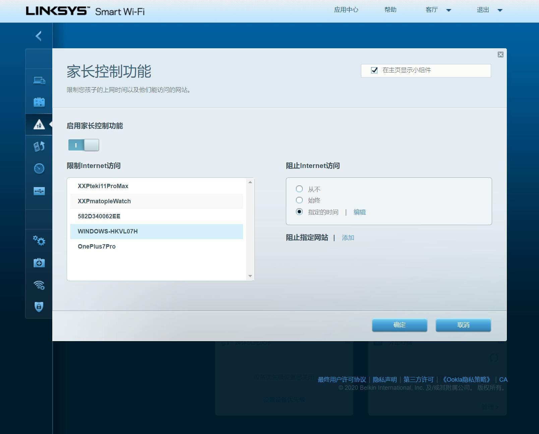Open the Wireless settings Wi-Fi icon

click(x=39, y=285)
